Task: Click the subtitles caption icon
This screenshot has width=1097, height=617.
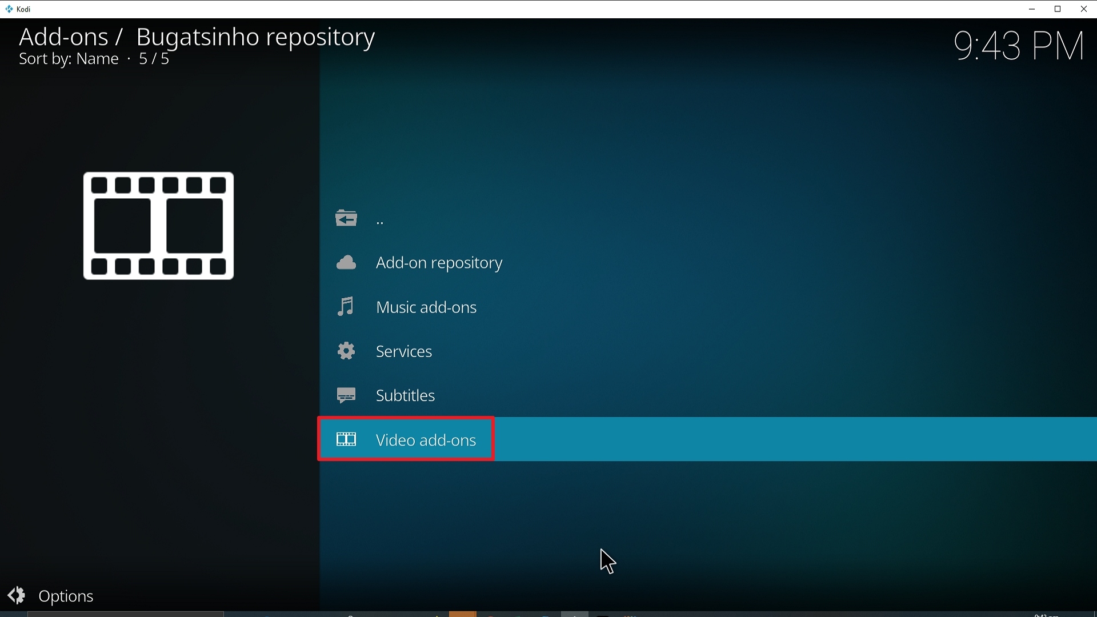Action: point(346,395)
